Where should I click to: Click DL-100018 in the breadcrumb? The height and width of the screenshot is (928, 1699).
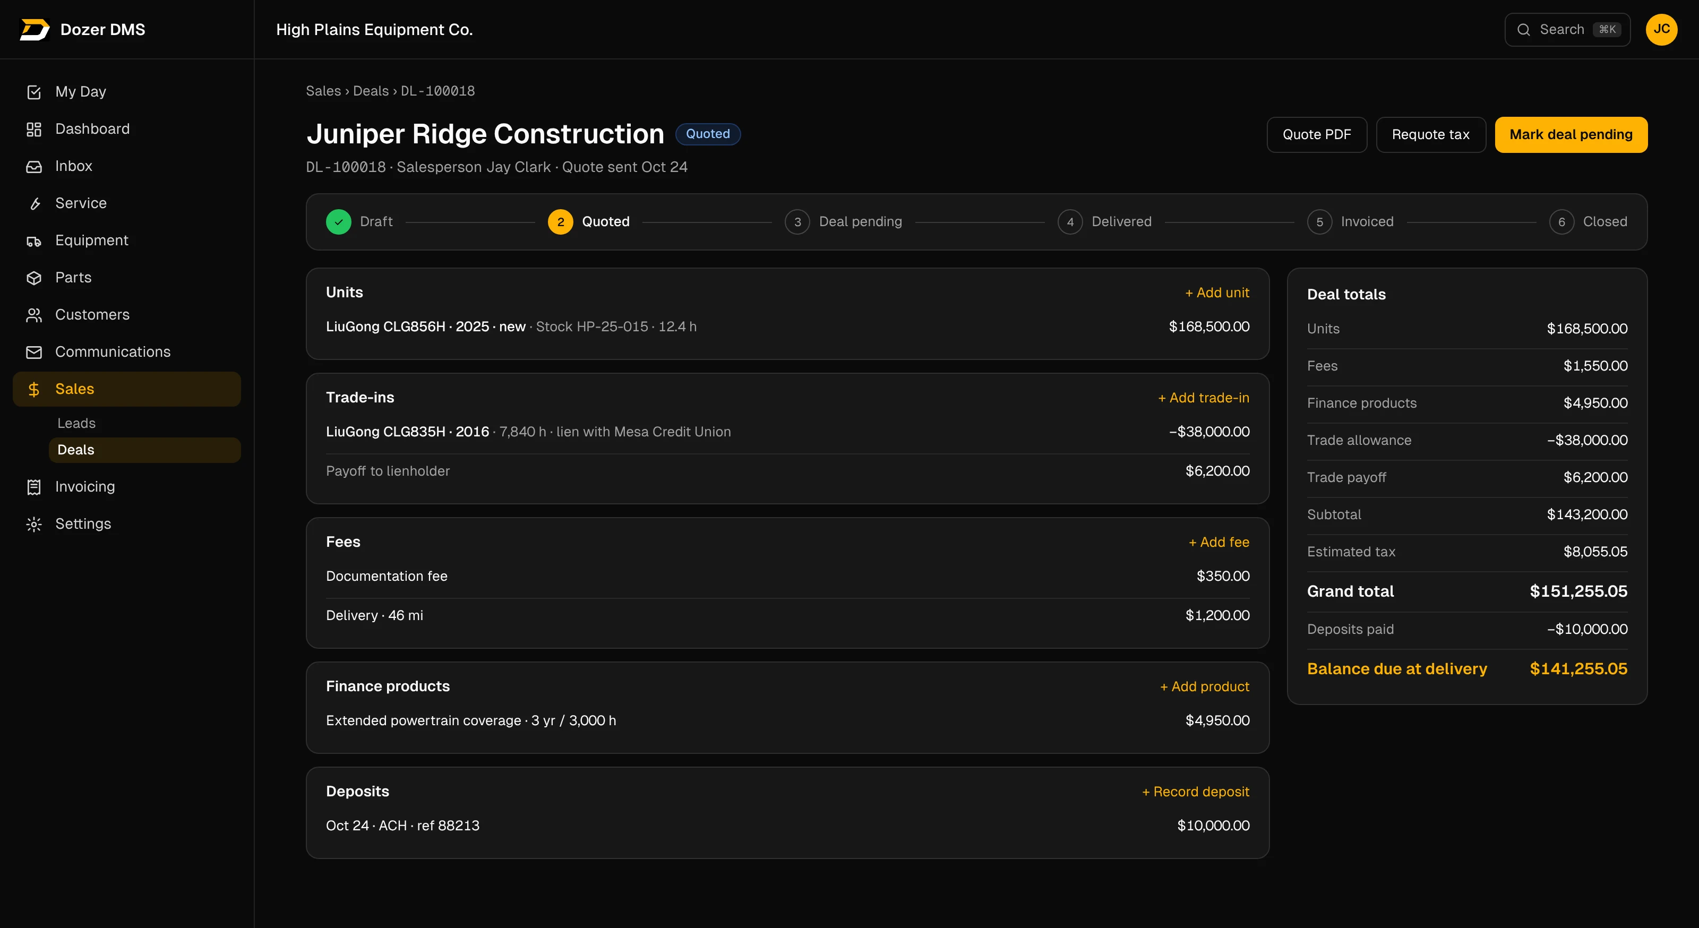pos(438,91)
